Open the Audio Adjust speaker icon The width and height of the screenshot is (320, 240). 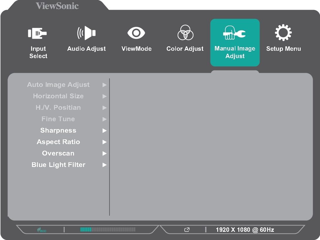click(x=86, y=33)
